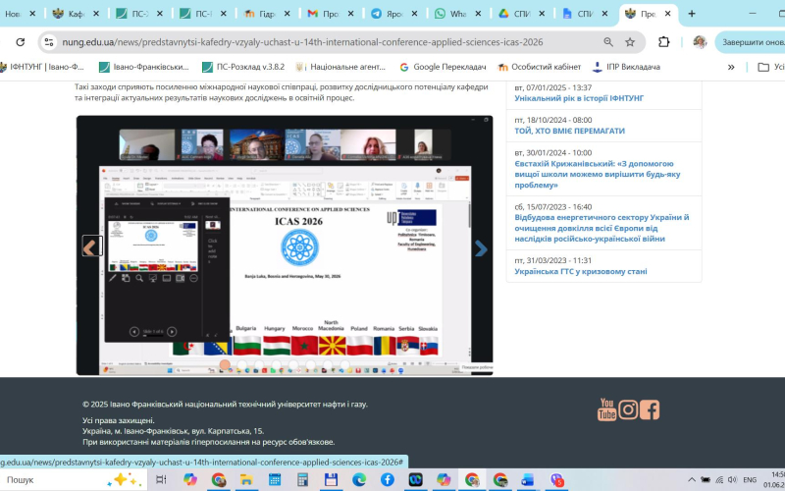Image resolution: width=785 pixels, height=491 pixels.
Task: Show hidden bookmarks with double chevron
Action: (x=731, y=67)
